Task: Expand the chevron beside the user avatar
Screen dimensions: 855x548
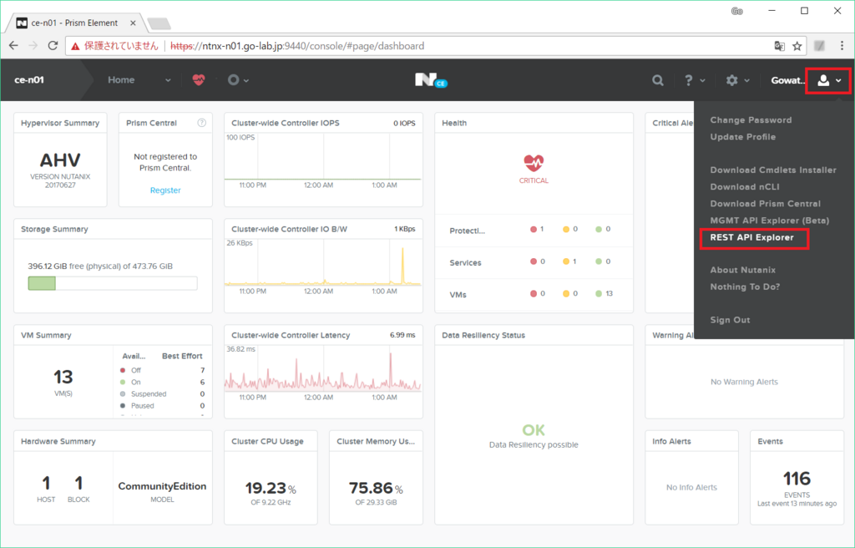Action: (x=839, y=80)
